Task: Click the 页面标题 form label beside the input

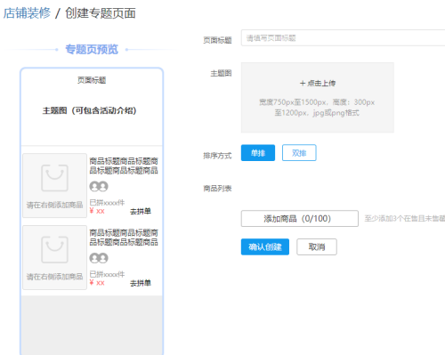Action: click(x=217, y=40)
